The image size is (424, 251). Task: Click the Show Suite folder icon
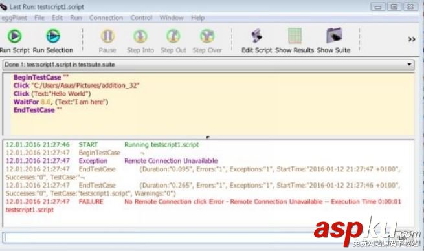pos(334,36)
